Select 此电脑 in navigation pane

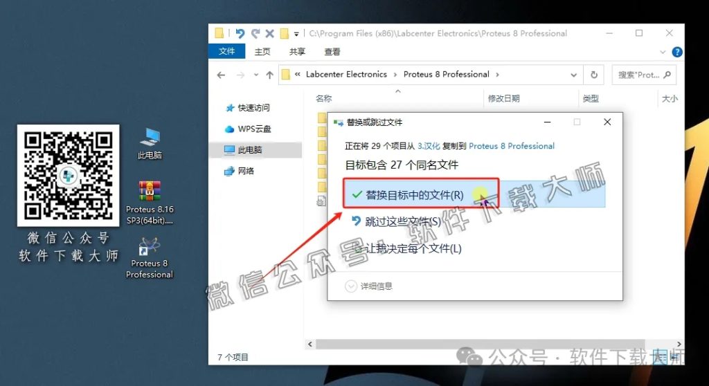(x=249, y=149)
